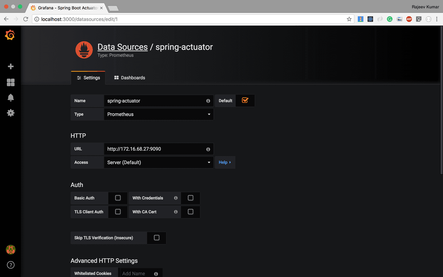Screen dimensions: 443x277
Task: Edit the Name field containing spring-actuator
Action: click(x=159, y=101)
